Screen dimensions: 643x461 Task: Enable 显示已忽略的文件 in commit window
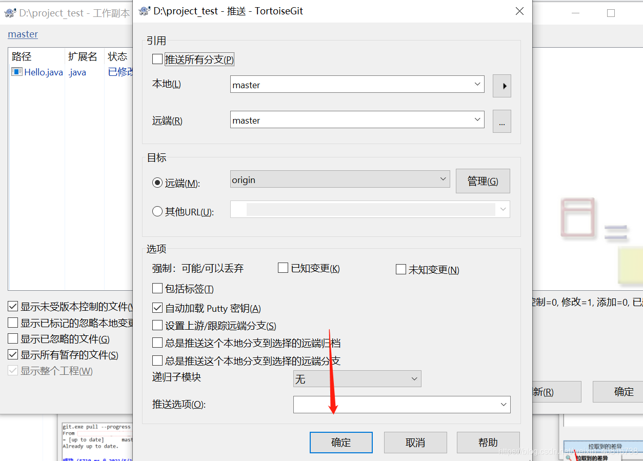tap(13, 338)
